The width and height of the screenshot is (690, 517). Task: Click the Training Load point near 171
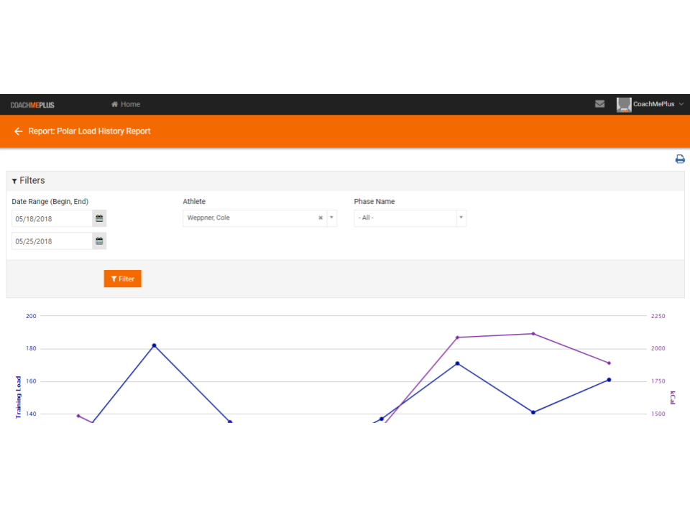457,363
